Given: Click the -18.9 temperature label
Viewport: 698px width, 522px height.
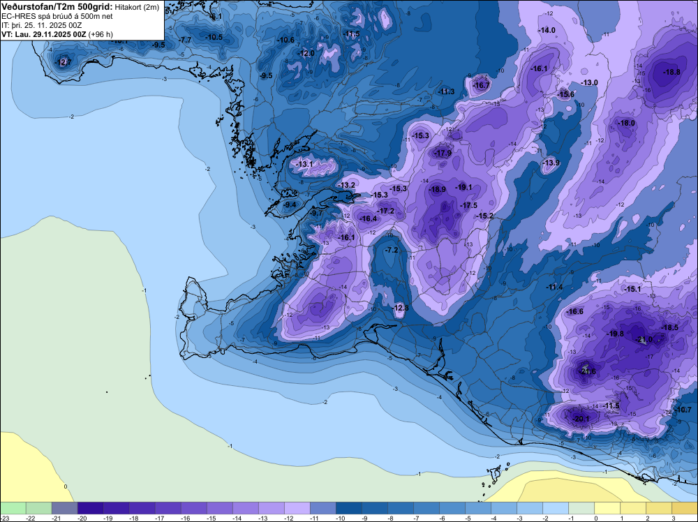Looking at the screenshot, I should coord(437,189).
